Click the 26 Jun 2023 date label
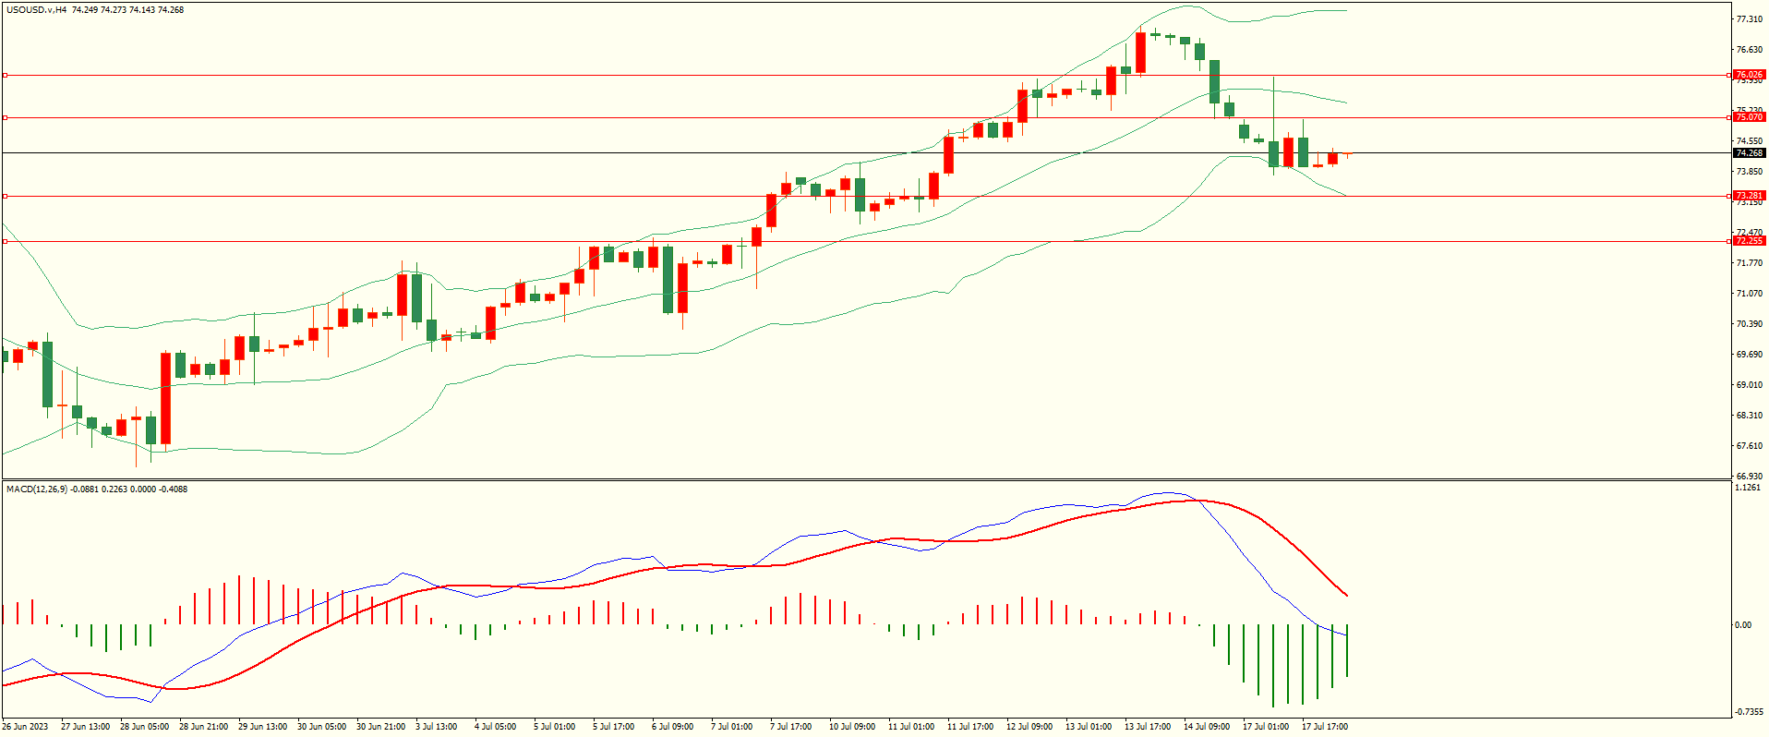1769x737 pixels. [x=26, y=727]
